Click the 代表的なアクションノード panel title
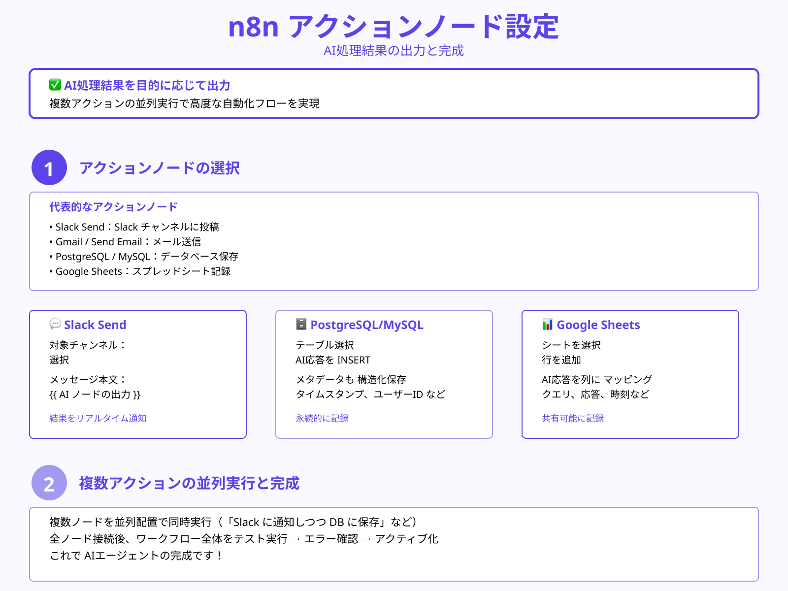788x591 pixels. tap(113, 206)
